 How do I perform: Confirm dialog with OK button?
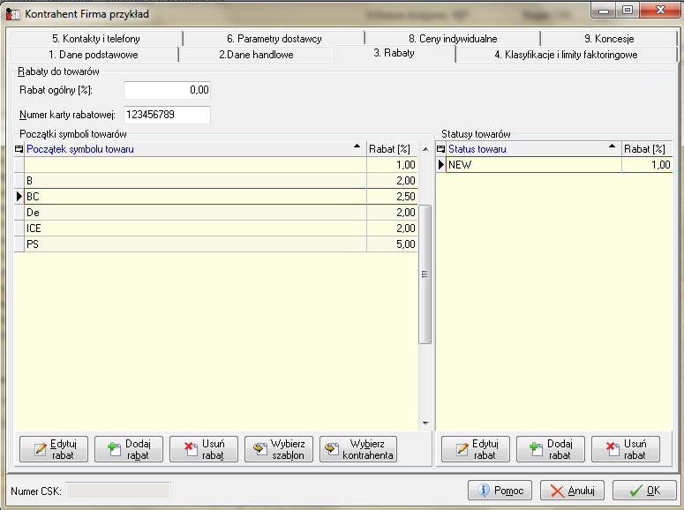pos(645,491)
